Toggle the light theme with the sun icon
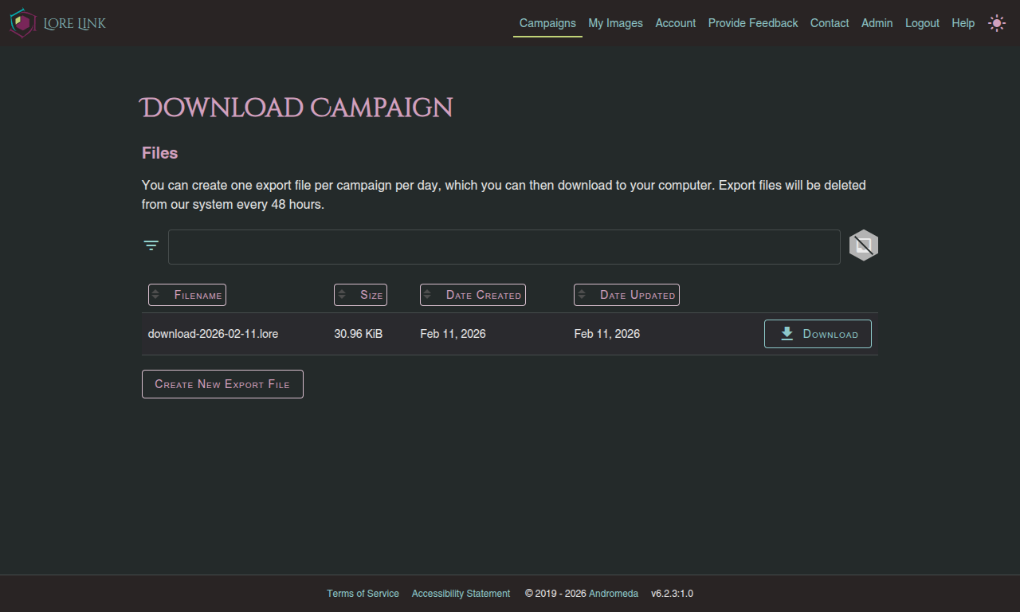Viewport: 1020px width, 612px height. [x=997, y=23]
